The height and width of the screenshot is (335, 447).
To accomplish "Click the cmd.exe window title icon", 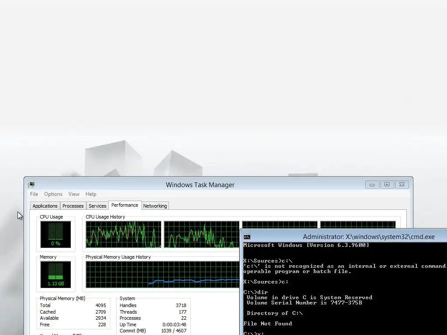I will 247,237.
